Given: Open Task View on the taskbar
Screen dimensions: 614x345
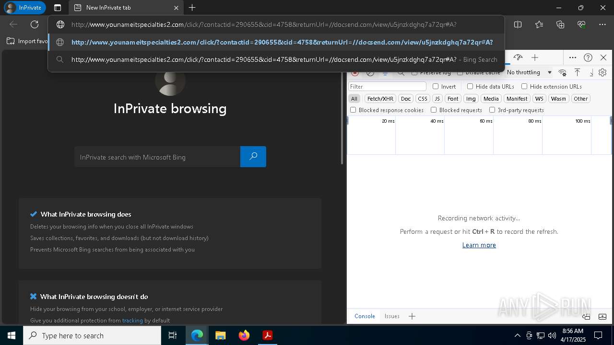Looking at the screenshot, I should 173,335.
